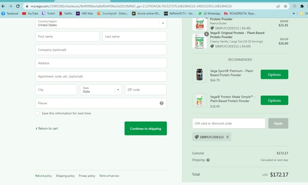The width and height of the screenshot is (308, 185).
Task: Click the padlock icon in address bar
Action: pos(27,6)
